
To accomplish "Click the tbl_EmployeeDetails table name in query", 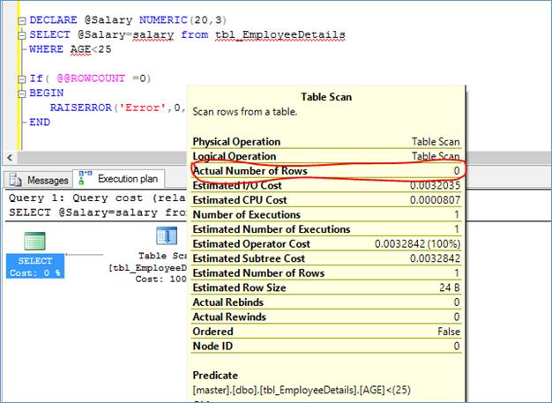I will click(x=280, y=35).
